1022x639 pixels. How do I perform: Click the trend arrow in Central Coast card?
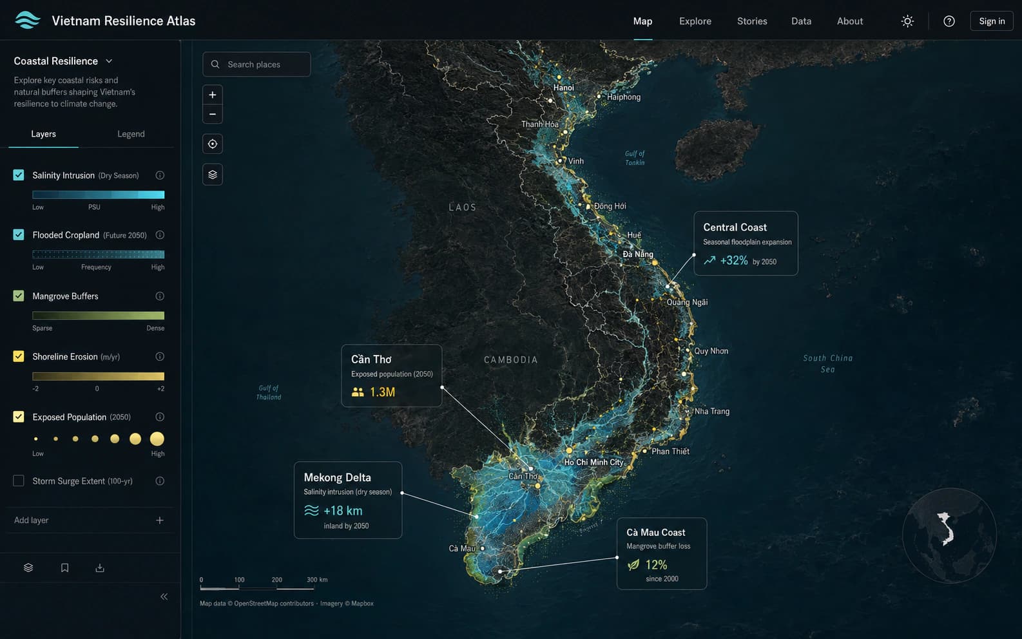[x=709, y=260]
